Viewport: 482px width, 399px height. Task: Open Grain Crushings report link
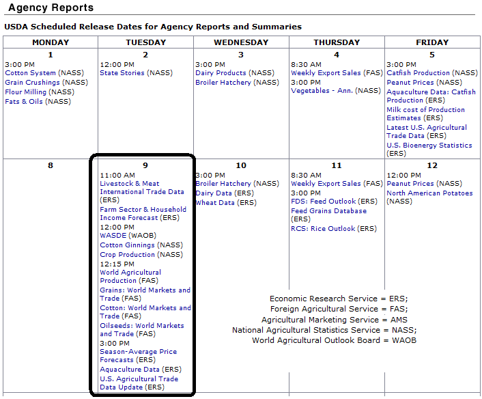coord(32,83)
